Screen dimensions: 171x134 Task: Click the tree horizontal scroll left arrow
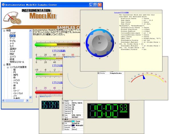(x=3, y=100)
